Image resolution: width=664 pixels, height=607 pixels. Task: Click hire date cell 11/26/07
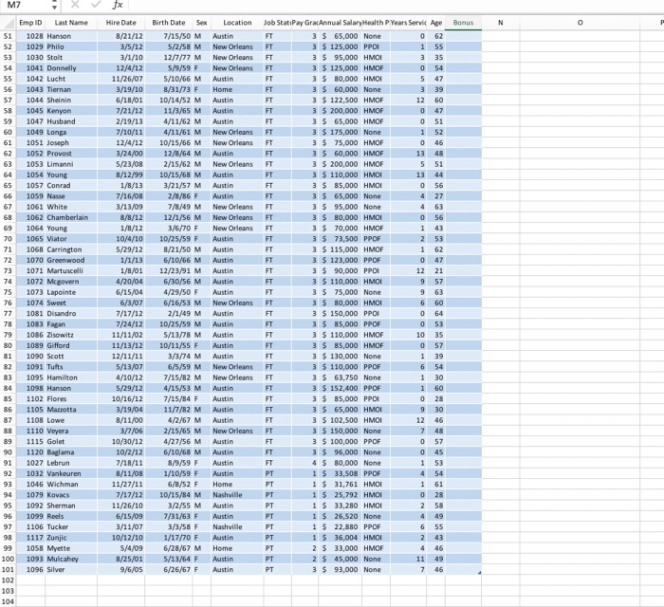(x=120, y=79)
